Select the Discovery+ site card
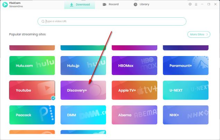The width and height of the screenshot is (220, 140). coord(83,90)
